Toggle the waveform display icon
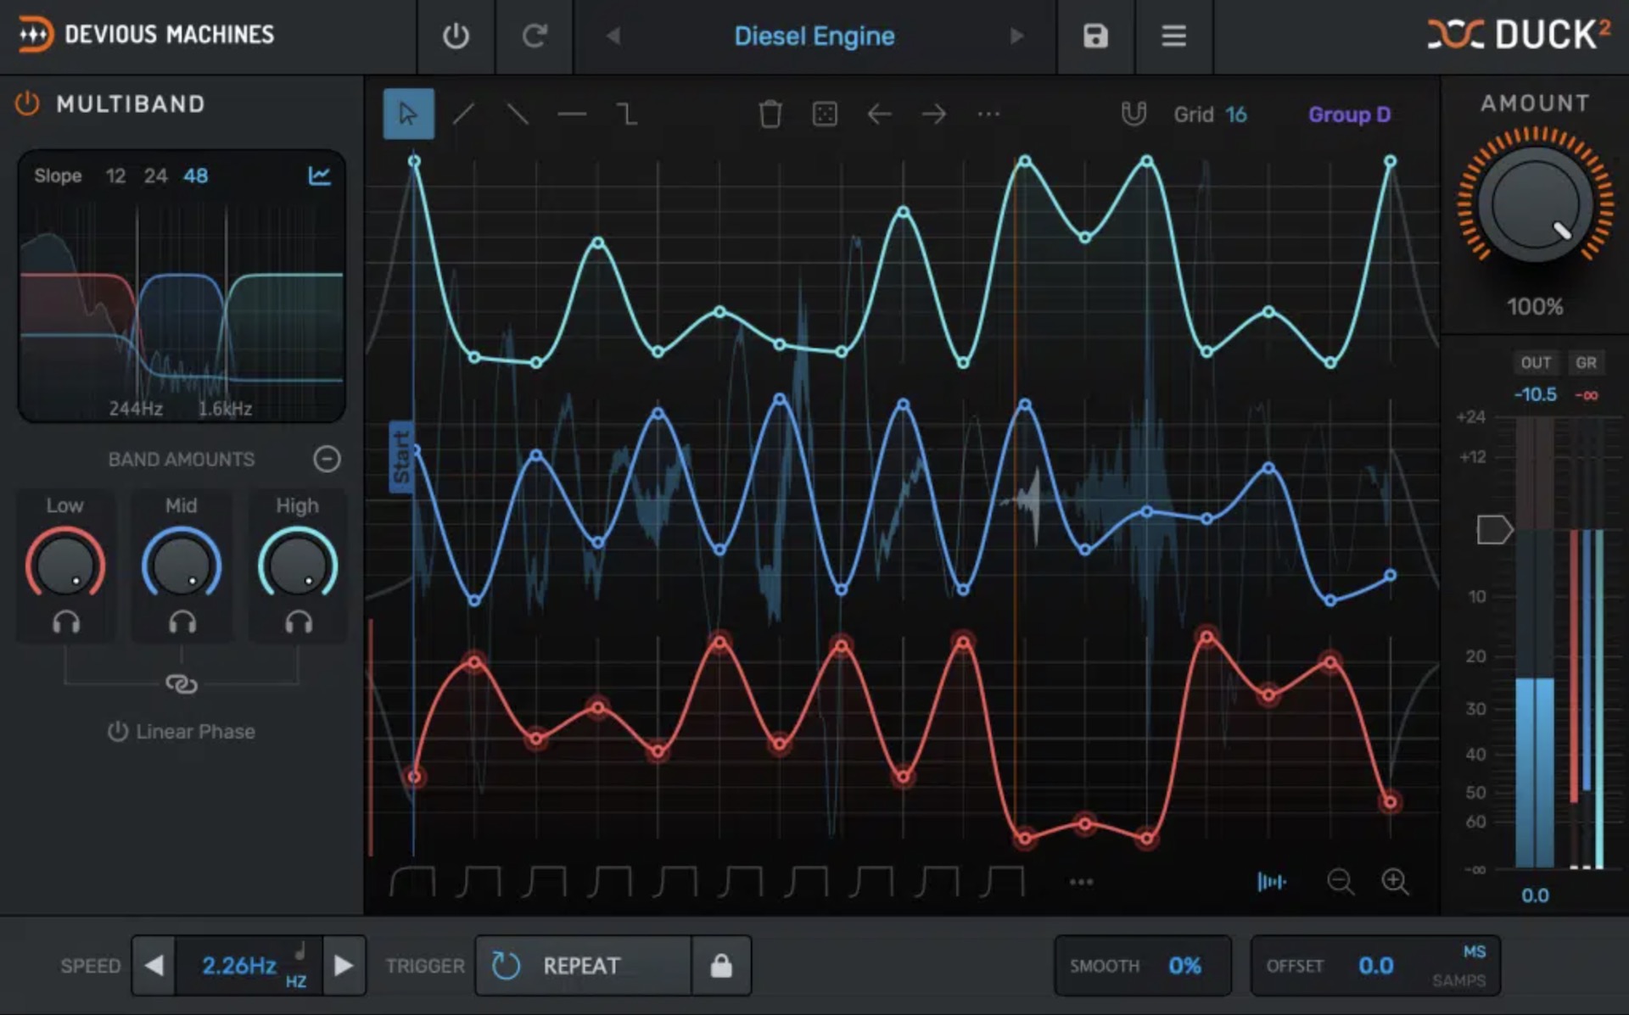The height and width of the screenshot is (1015, 1629). (x=1272, y=882)
